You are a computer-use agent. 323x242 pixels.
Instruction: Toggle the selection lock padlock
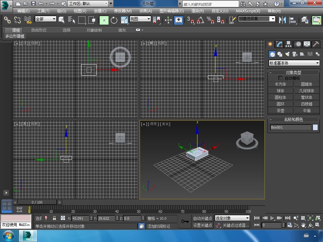(54, 218)
